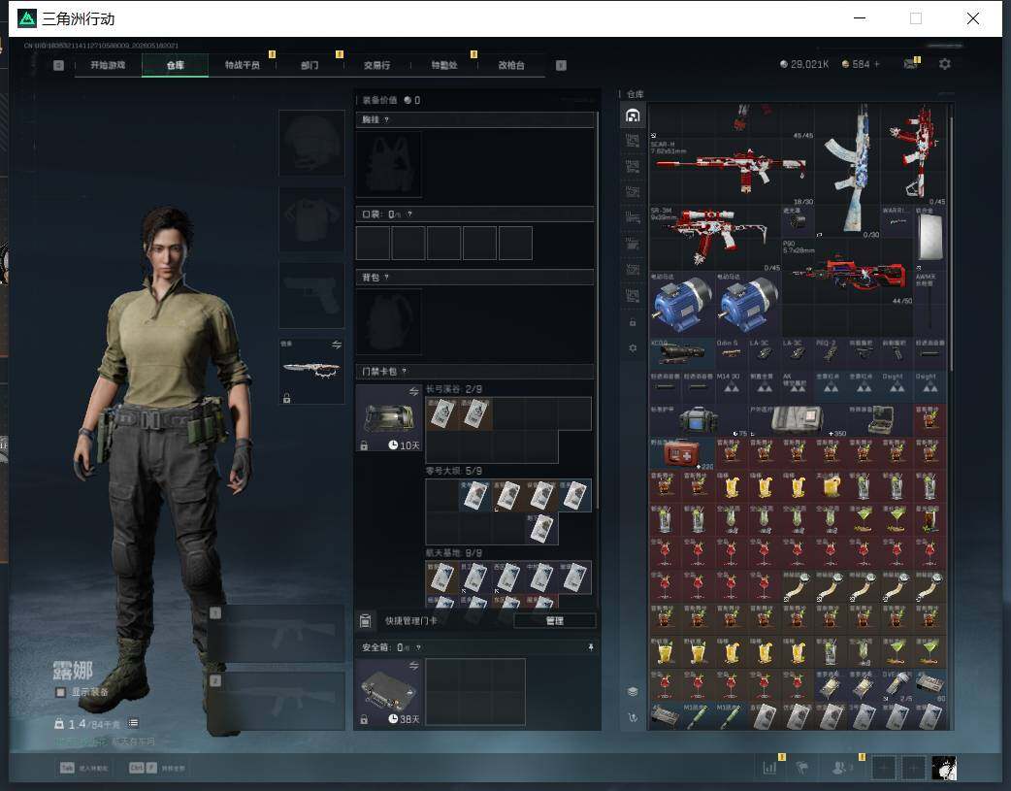Image resolution: width=1011 pixels, height=791 pixels.
Task: Click the warehouse auto-sort icon
Action: pos(633,717)
